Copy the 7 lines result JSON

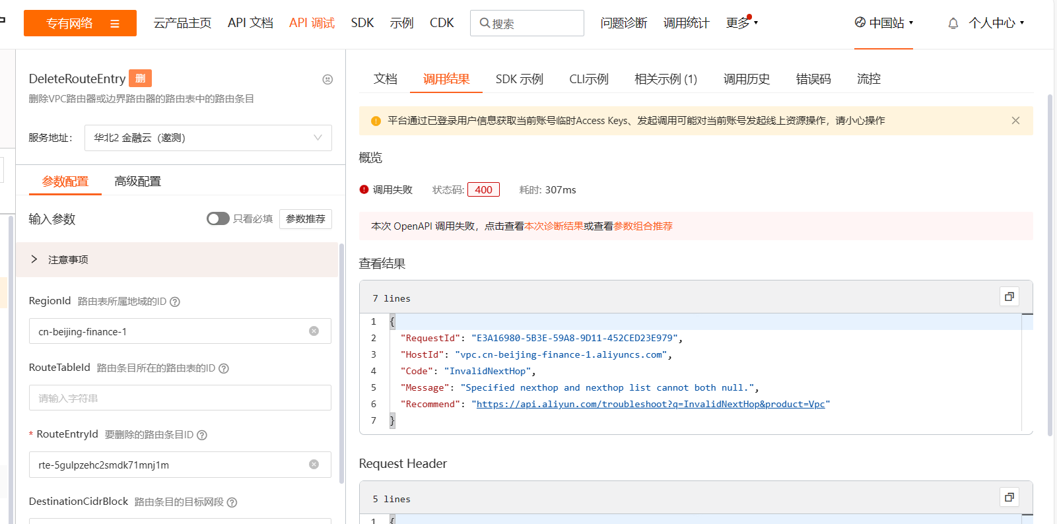(x=1009, y=296)
